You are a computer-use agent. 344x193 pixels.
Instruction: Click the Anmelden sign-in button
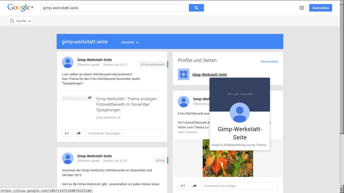point(321,8)
